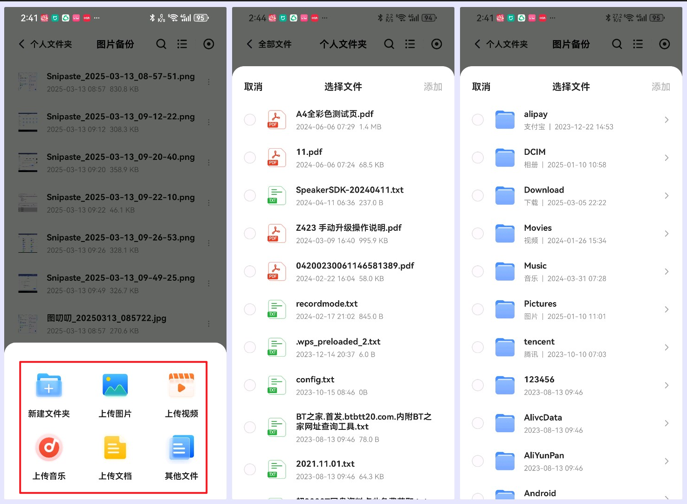687x504 pixels.
Task: Open search in the left 图片备份 screen
Action: click(161, 44)
